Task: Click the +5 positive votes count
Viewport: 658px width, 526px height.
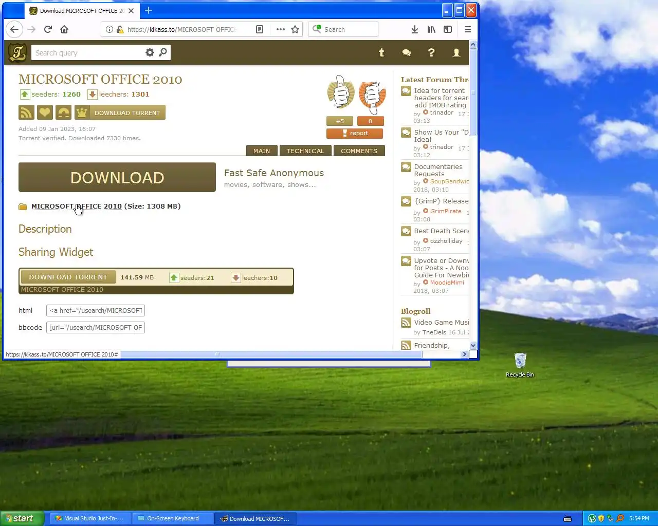Action: [x=340, y=121]
